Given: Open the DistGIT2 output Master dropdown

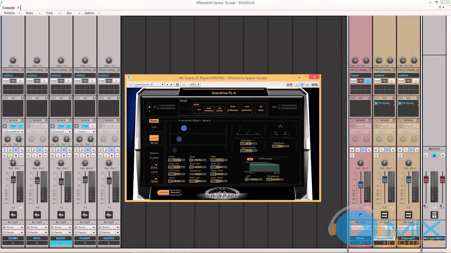Looking at the screenshot, I should (109, 232).
